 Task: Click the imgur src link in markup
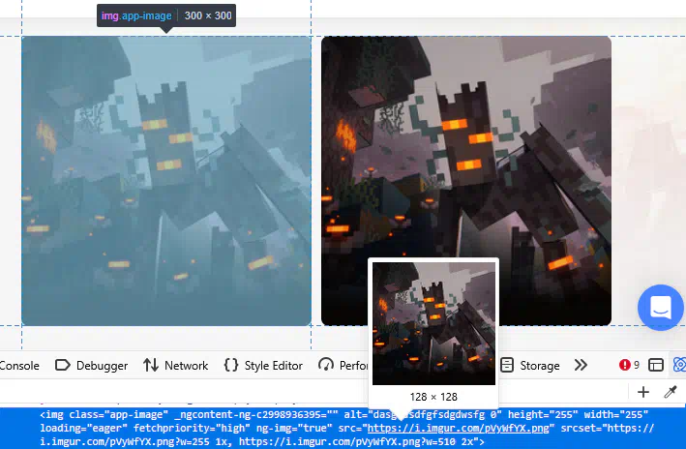458,428
